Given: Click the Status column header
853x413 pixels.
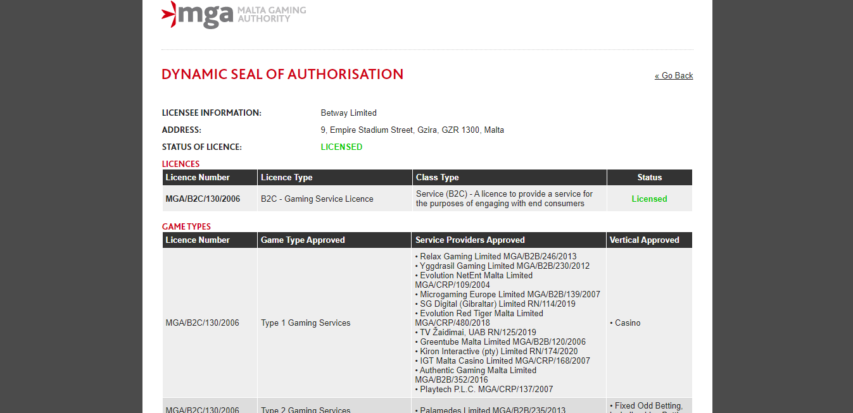Looking at the screenshot, I should [x=650, y=178].
